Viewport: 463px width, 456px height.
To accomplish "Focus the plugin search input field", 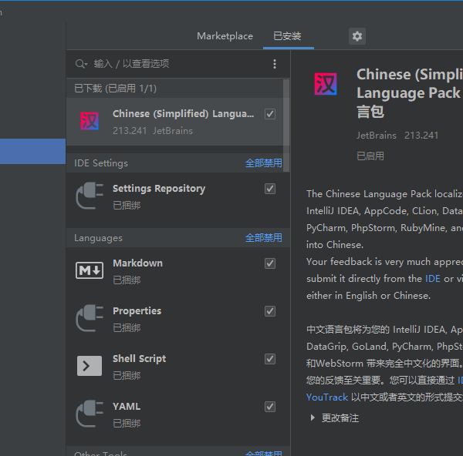I will tap(177, 64).
